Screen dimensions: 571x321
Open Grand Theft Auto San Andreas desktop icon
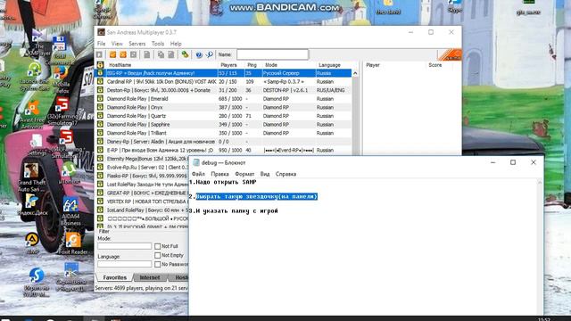coord(31,177)
